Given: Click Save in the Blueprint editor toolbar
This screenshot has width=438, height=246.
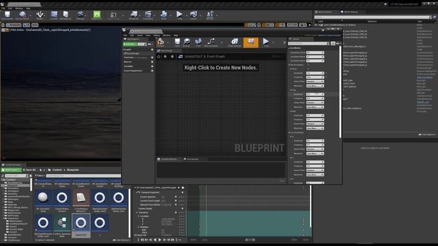Looking at the screenshot, I should click(x=177, y=42).
